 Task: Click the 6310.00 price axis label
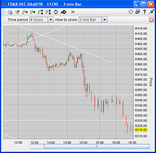(141, 136)
